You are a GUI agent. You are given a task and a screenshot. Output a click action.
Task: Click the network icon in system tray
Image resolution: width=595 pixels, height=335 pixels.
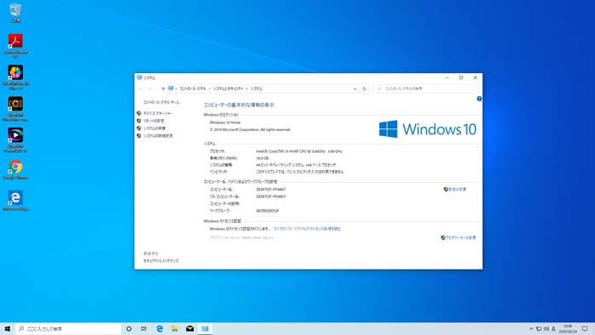pos(539,328)
